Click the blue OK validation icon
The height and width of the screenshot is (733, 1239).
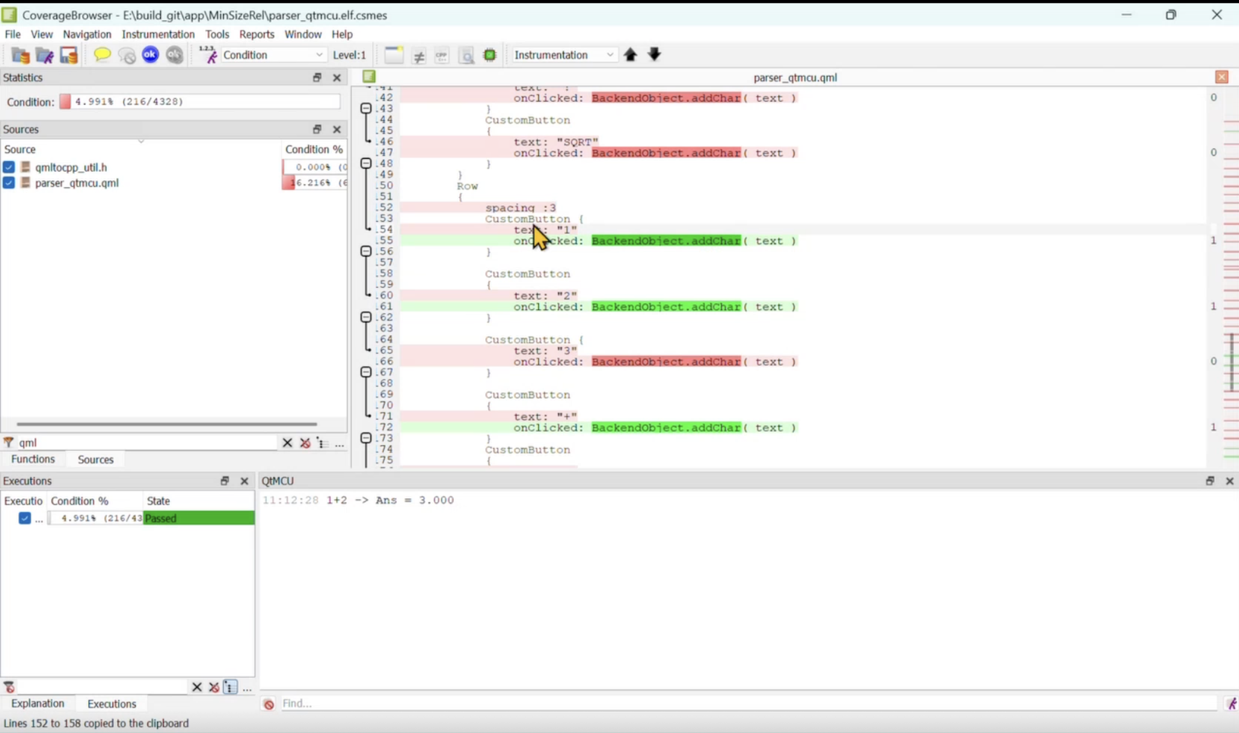150,55
